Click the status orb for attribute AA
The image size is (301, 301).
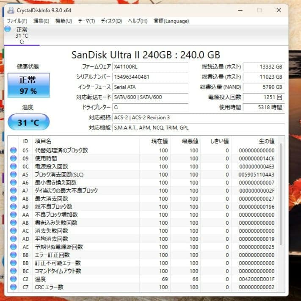click(x=14, y=215)
